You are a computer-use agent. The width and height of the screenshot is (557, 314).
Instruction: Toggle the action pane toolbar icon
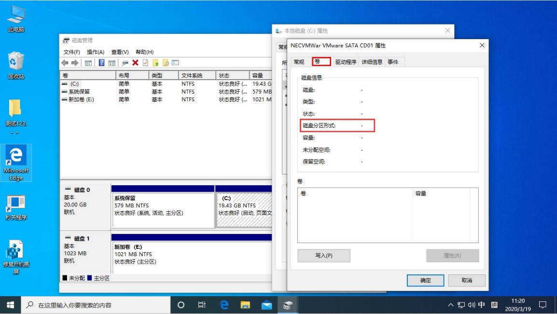point(112,63)
